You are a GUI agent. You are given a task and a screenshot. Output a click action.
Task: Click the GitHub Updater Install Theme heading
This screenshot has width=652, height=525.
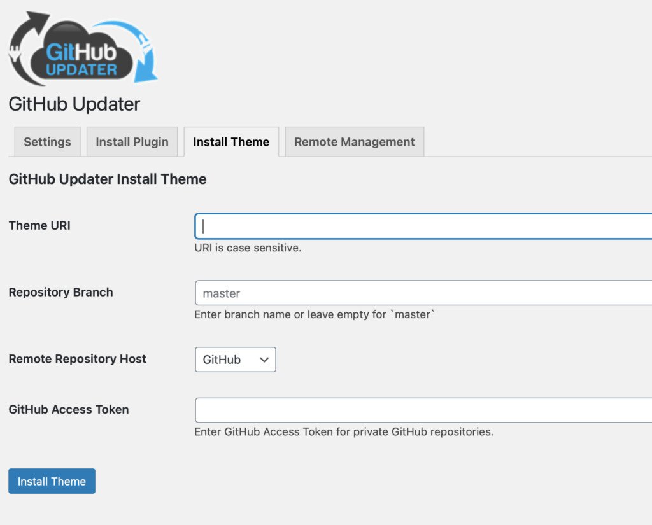coord(108,179)
